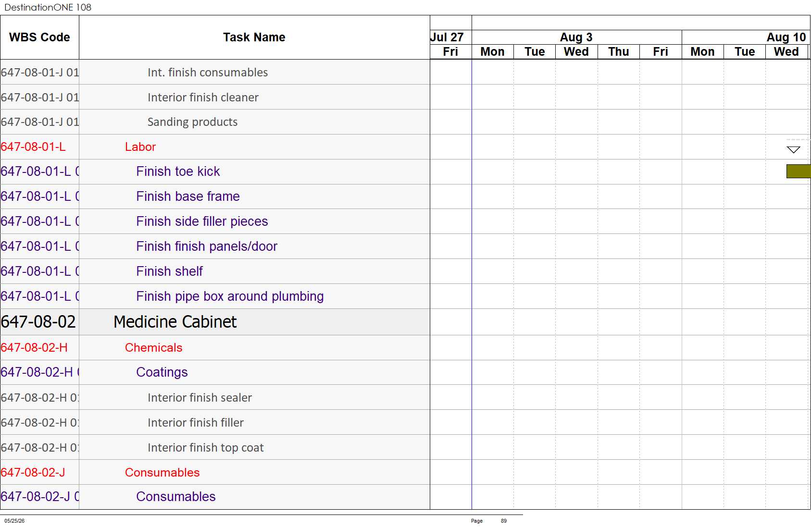Click WBS code 647-08-02-H in red
The width and height of the screenshot is (811, 527).
coord(34,348)
